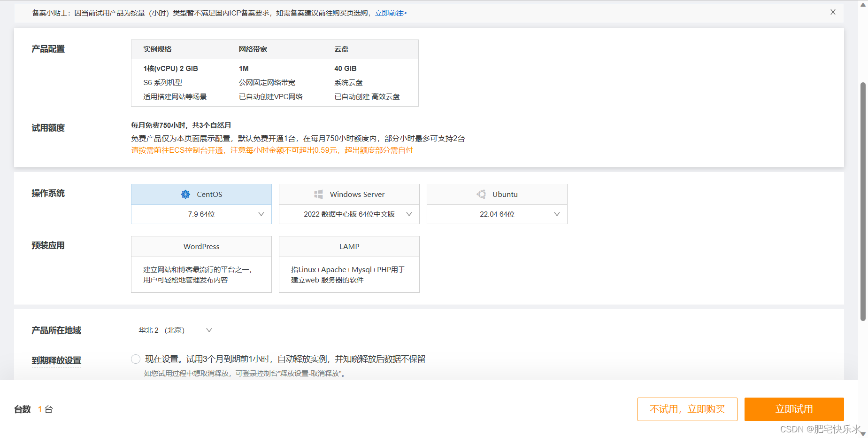Expand the Ubuntu 22.04 64位 version dropdown

[x=497, y=214]
